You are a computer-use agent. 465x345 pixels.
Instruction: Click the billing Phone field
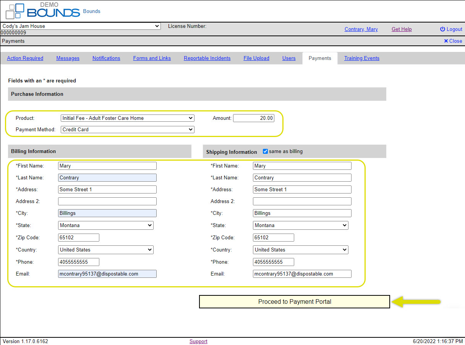tap(79, 262)
